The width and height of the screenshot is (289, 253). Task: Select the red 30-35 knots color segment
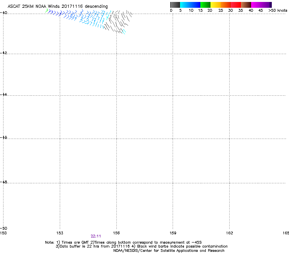coord(236,5)
